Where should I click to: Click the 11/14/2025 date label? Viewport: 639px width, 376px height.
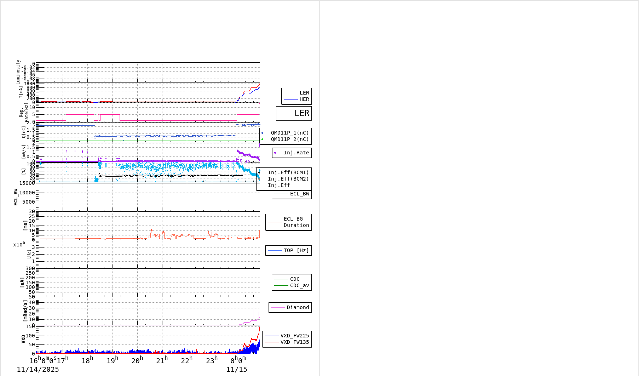[38, 370]
